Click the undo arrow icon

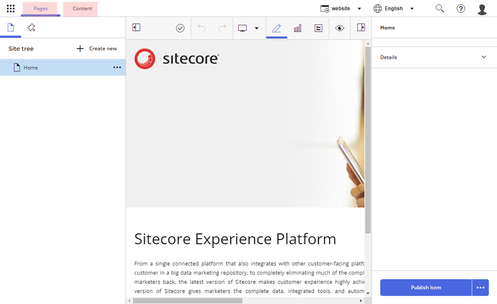(202, 28)
